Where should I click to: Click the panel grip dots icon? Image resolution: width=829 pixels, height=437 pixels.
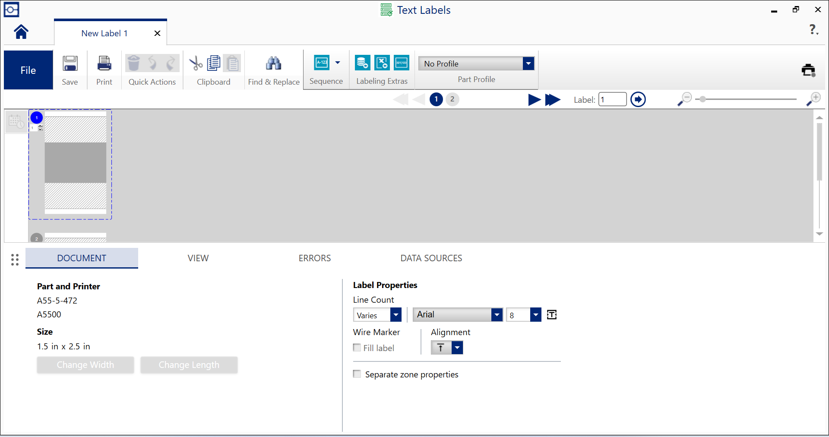(15, 260)
